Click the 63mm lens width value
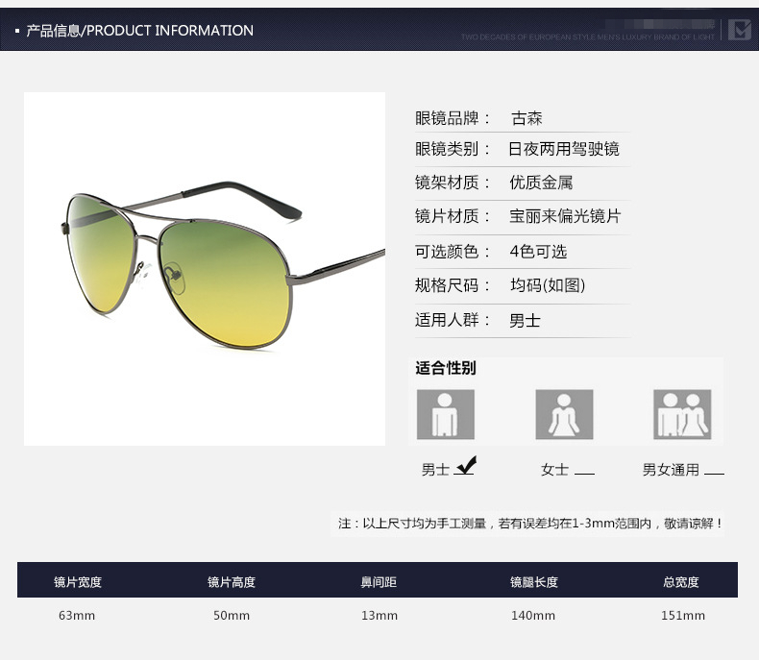The image size is (759, 660). pyautogui.click(x=78, y=616)
